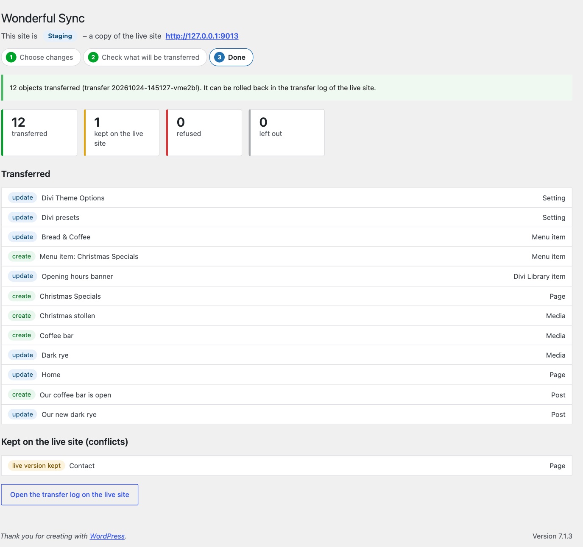The width and height of the screenshot is (583, 547).
Task: Select the 0 left out summary card
Action: [287, 133]
